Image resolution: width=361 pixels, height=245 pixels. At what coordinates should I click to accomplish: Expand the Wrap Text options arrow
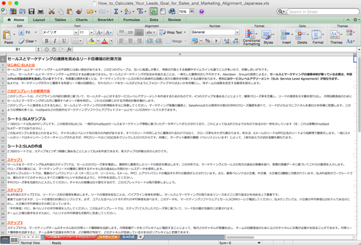click(185, 32)
